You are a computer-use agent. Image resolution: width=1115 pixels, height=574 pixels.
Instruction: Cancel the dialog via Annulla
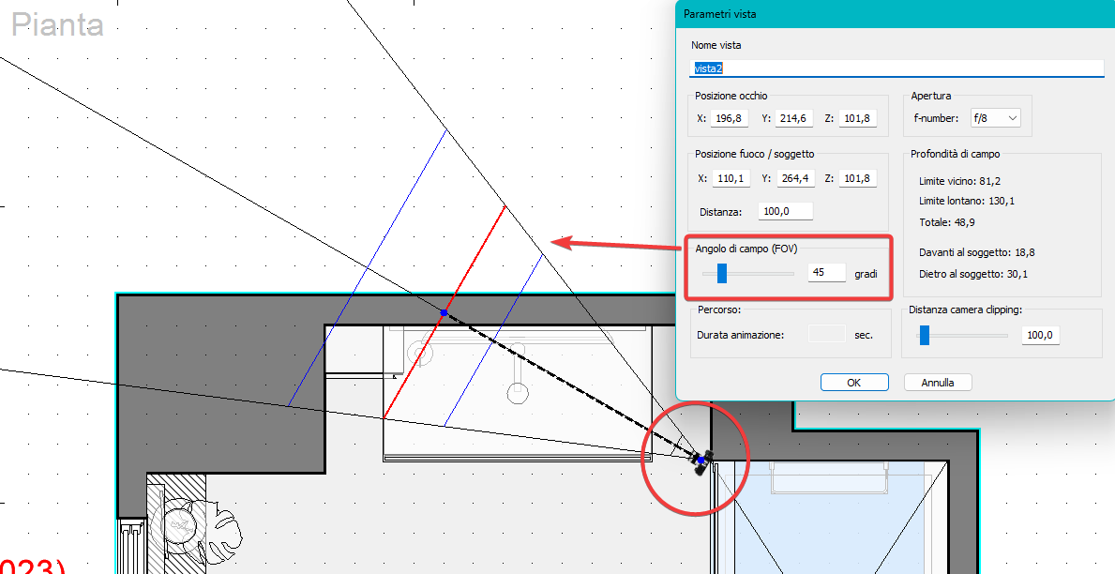937,382
